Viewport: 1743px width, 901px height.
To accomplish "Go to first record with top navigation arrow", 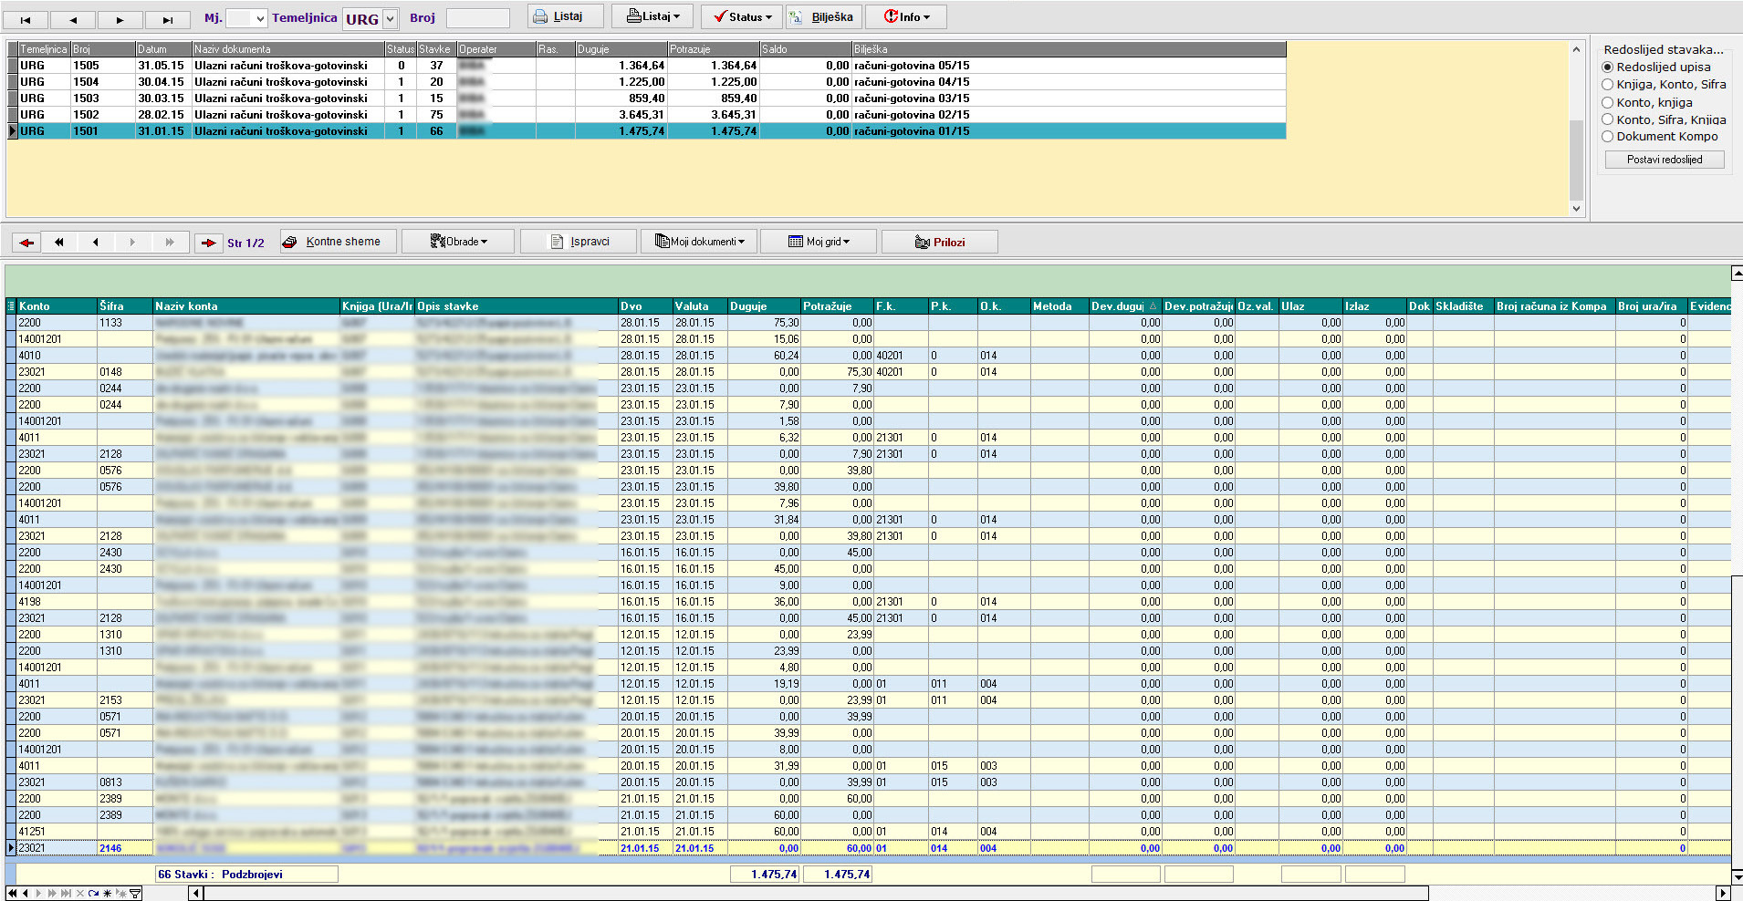I will click(x=26, y=19).
